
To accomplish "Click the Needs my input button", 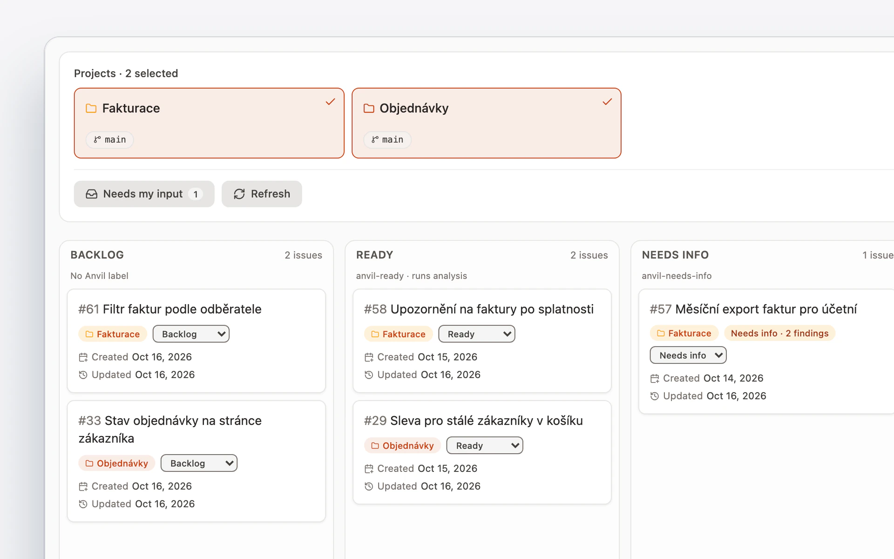I will (x=144, y=194).
